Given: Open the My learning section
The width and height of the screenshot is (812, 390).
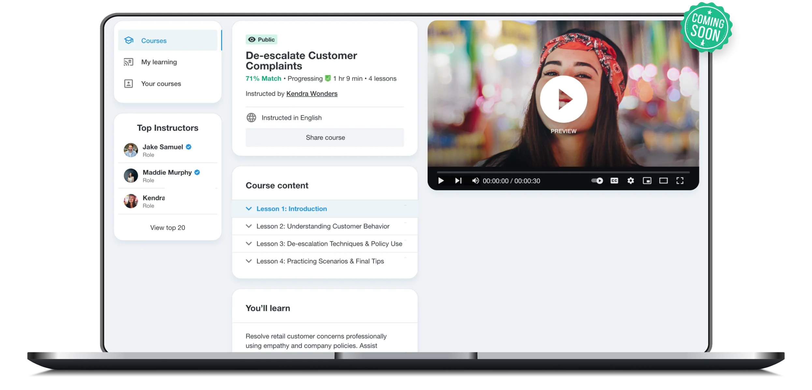Looking at the screenshot, I should click(159, 62).
